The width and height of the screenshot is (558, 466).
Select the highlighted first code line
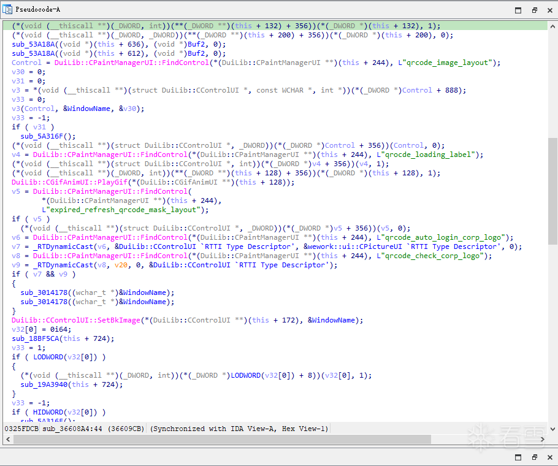(275, 26)
